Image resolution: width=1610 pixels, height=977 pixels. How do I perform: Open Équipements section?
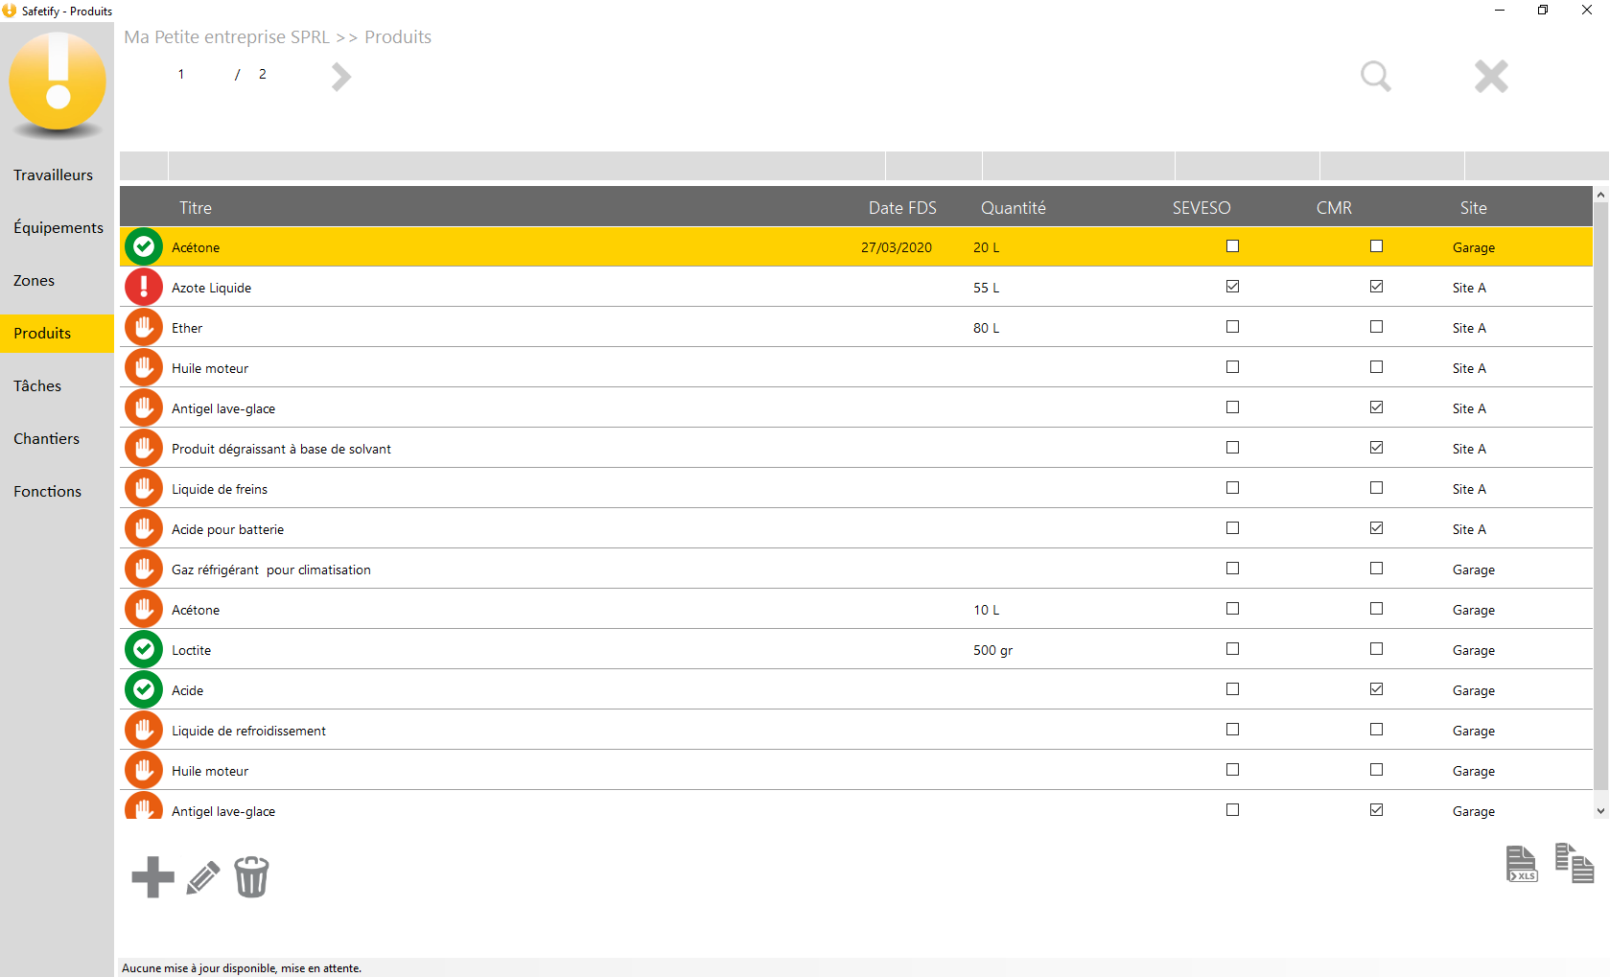click(57, 228)
